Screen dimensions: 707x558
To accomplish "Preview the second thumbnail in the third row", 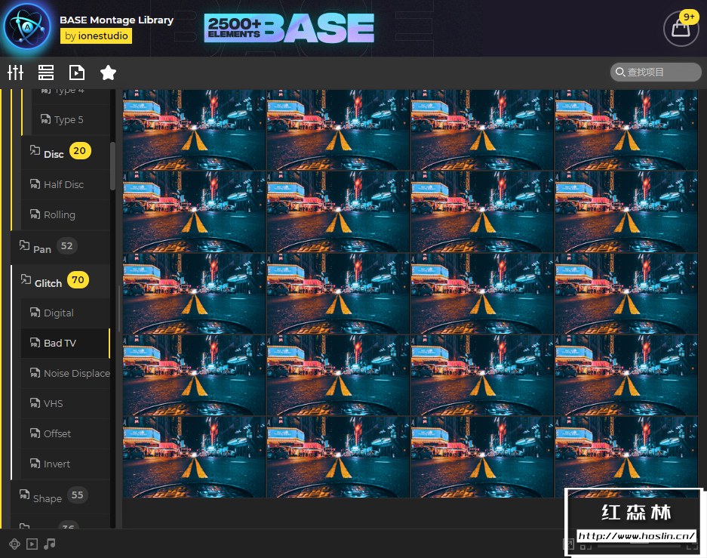I will pos(338,294).
